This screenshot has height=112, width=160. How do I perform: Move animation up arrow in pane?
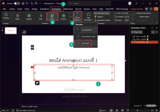pos(153,32)
